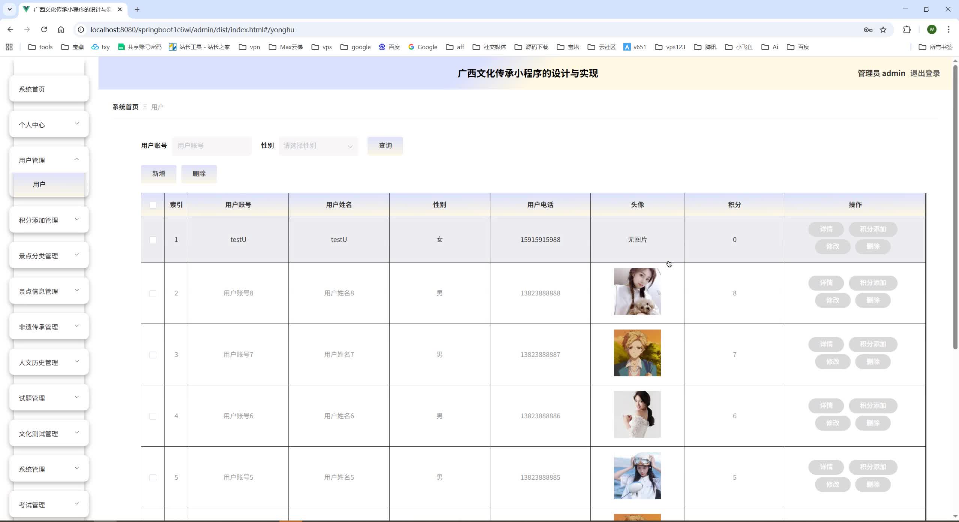Image resolution: width=959 pixels, height=522 pixels.
Task: Tick the select-all checkbox in table header
Action: click(153, 205)
